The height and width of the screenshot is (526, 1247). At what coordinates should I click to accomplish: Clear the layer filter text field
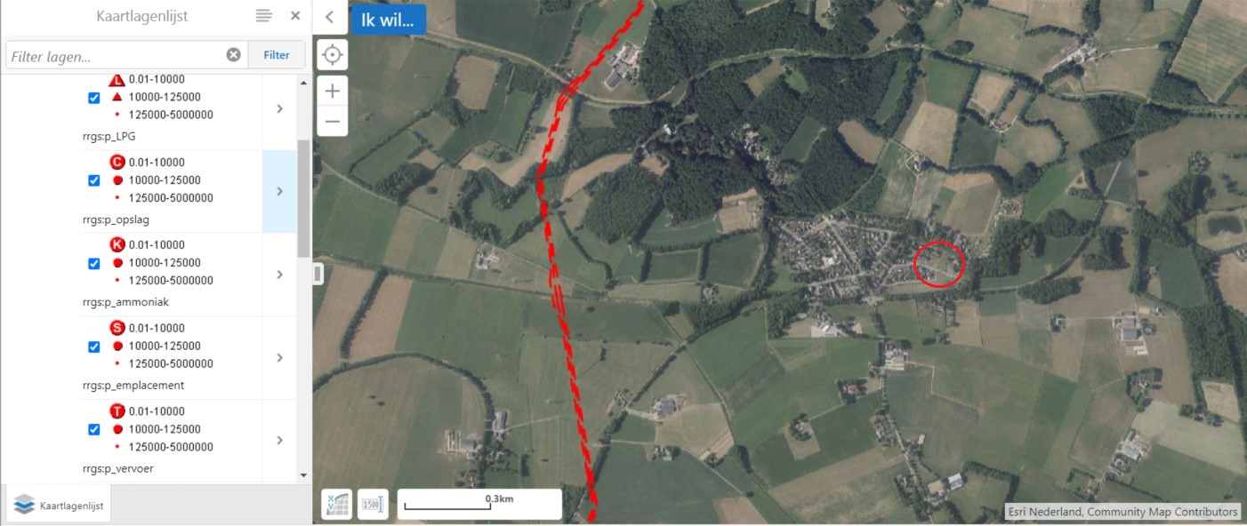click(233, 55)
